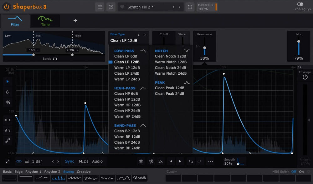Viewport: 313px width, 184px height.
Task: Click the Mix slider handle
Action: 299,41
